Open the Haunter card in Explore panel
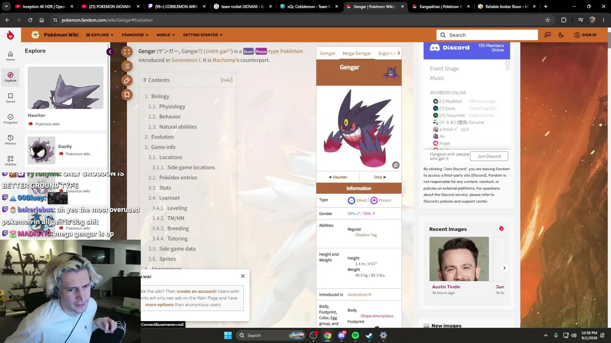The image size is (611, 343). [x=65, y=98]
